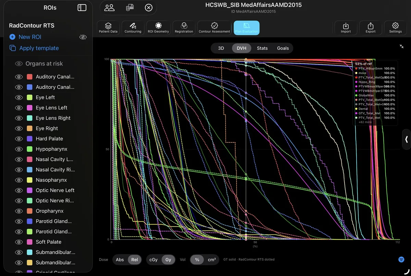
Task: Click New ROI plus icon
Action: (x=12, y=37)
